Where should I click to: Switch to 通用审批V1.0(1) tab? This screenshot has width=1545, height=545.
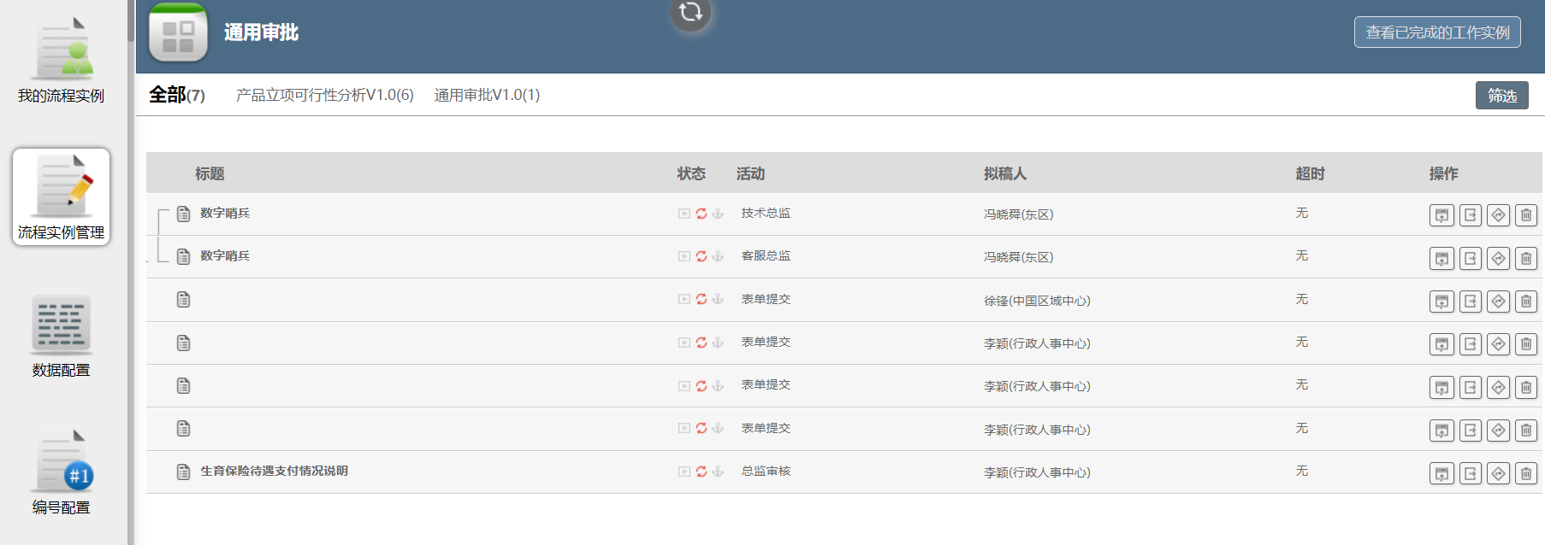487,95
